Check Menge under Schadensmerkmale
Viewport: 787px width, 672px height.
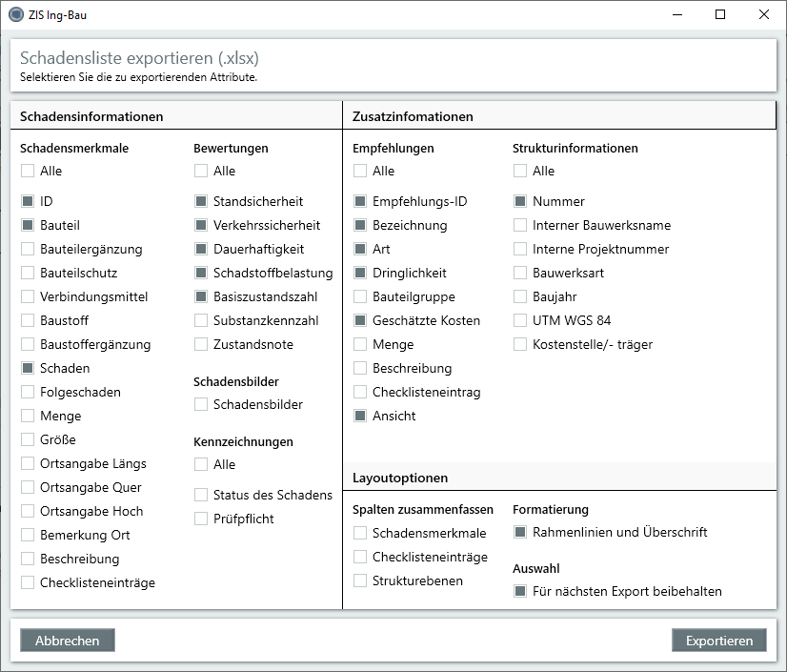[x=28, y=416]
